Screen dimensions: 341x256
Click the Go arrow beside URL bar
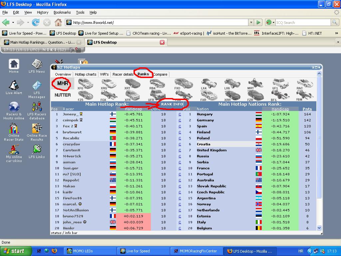click(258, 22)
